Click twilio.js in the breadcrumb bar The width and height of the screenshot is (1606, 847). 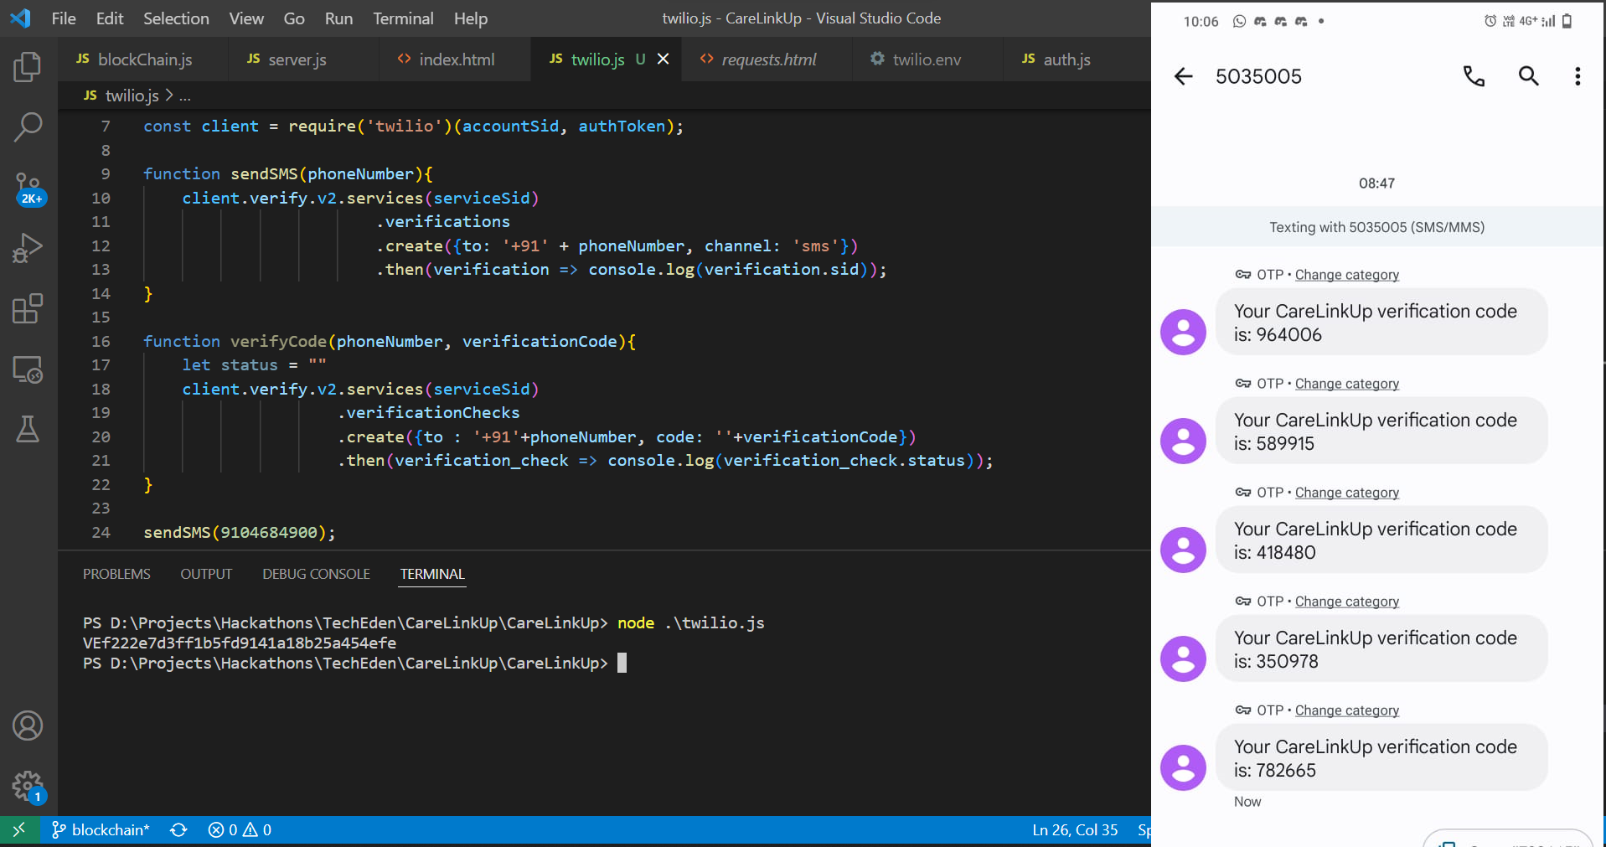(132, 96)
